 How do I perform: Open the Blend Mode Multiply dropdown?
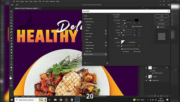click(128, 20)
